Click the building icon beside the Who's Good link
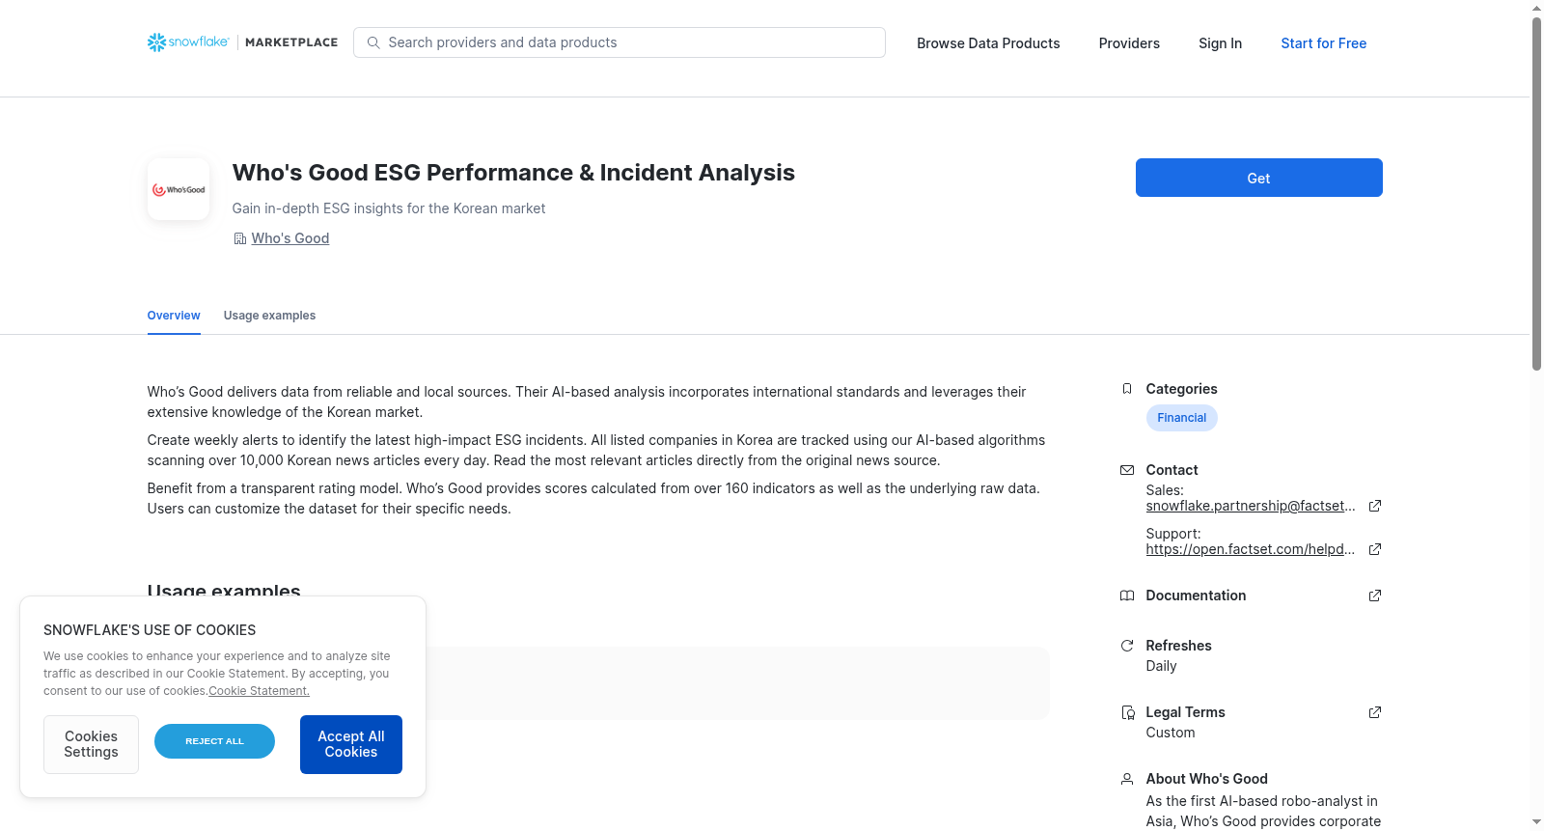Viewport: 1544px width, 831px height. [240, 238]
